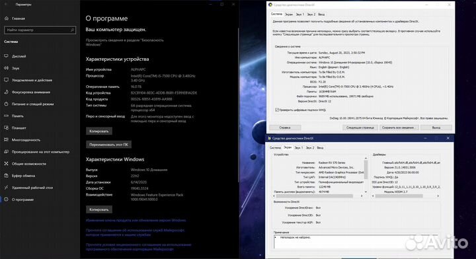Select Звук 1 tab in the lower DirectX window
The height and width of the screenshot is (259, 476).
pyautogui.click(x=299, y=148)
